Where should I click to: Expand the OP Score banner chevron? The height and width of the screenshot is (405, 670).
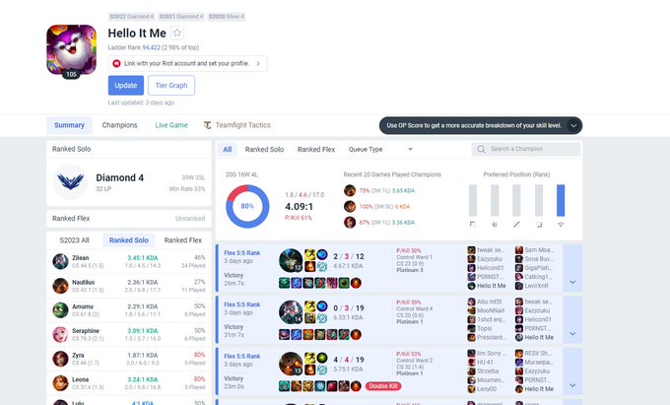click(573, 125)
